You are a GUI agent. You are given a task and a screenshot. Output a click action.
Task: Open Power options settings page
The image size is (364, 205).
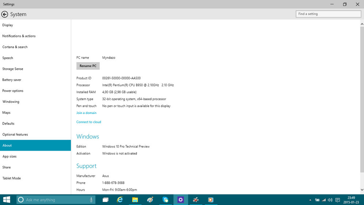[13, 91]
